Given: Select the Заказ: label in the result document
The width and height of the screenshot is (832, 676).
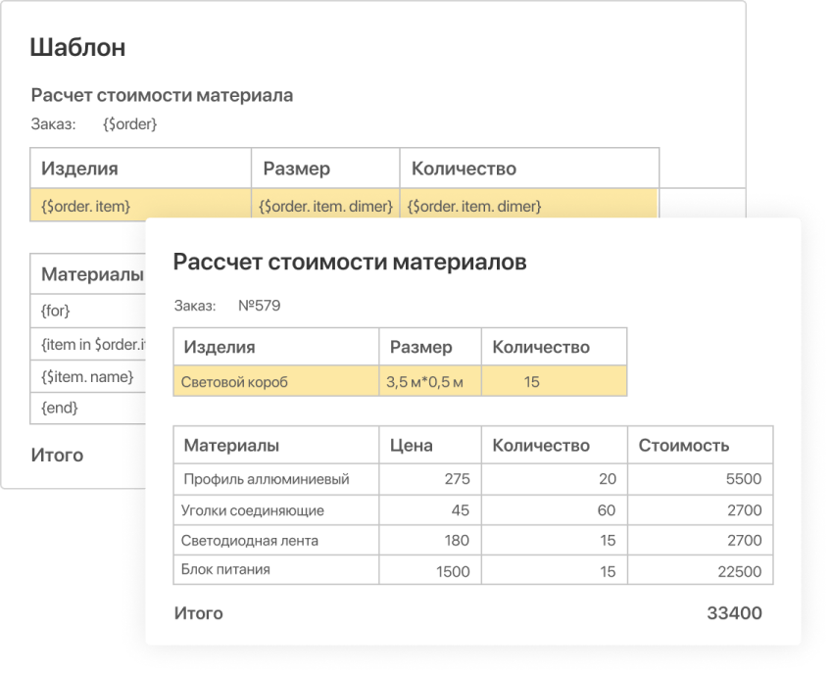Looking at the screenshot, I should pos(195,306).
